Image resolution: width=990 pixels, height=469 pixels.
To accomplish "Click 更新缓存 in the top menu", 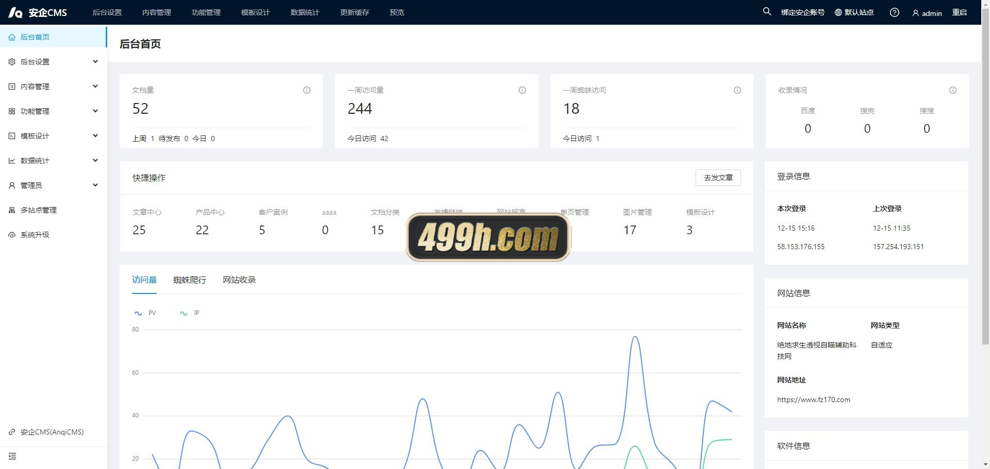I will pyautogui.click(x=355, y=12).
